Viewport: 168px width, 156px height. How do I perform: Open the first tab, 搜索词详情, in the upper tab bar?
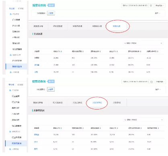click(38, 26)
